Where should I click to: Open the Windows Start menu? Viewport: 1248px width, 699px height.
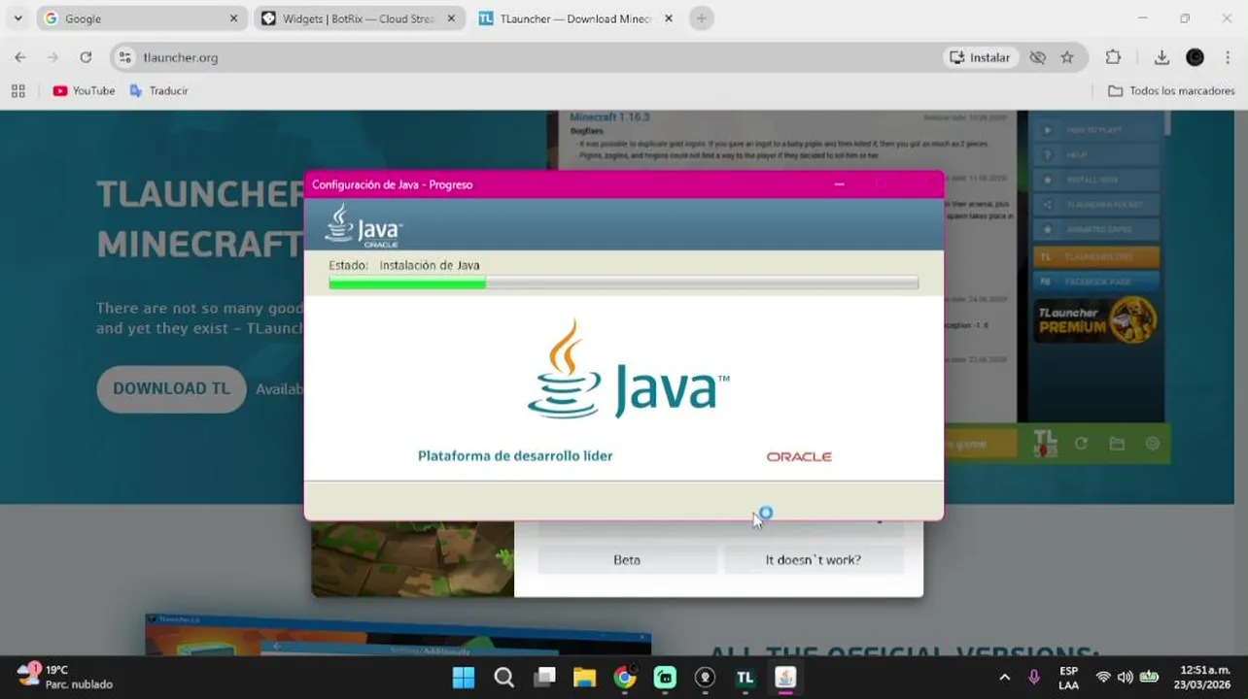[464, 678]
